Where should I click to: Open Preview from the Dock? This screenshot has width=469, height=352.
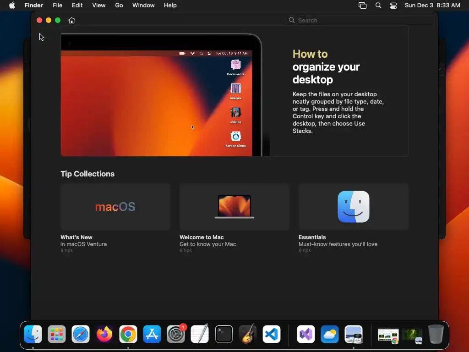click(x=354, y=334)
